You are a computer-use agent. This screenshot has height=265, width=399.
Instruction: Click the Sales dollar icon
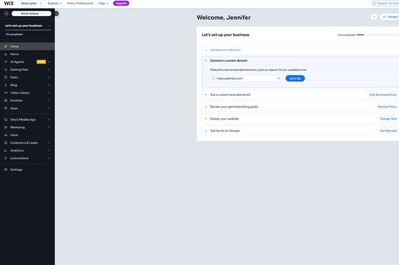coord(6,77)
